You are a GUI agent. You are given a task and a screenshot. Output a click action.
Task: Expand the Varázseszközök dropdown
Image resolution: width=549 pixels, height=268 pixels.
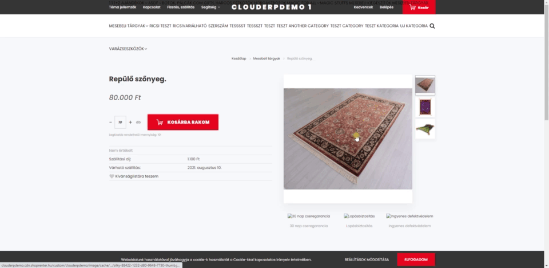tap(128, 49)
